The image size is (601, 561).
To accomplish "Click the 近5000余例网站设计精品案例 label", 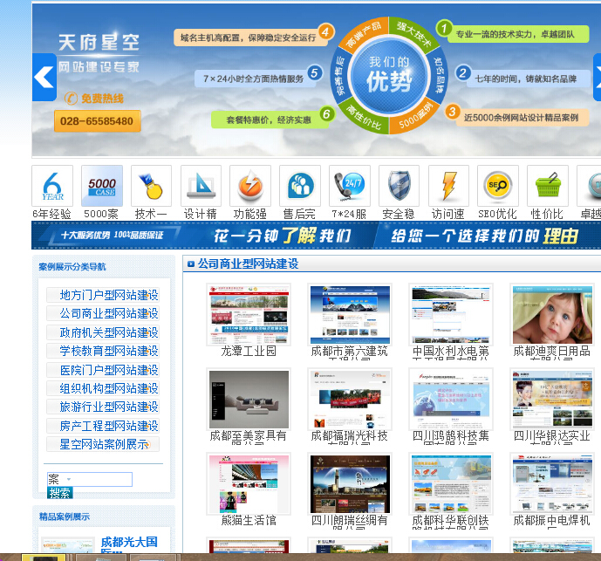I will click(522, 118).
